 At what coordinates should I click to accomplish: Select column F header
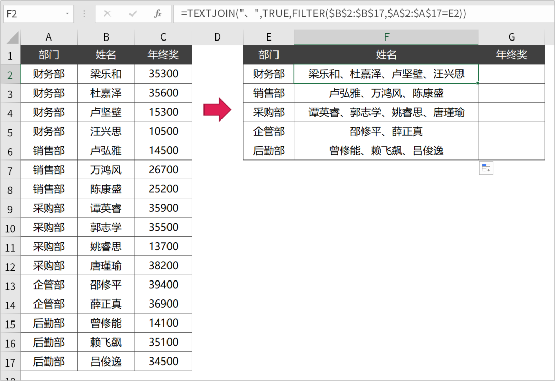[x=386, y=37]
